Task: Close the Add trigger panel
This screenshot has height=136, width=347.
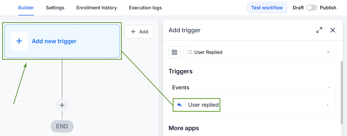Action: [333, 30]
